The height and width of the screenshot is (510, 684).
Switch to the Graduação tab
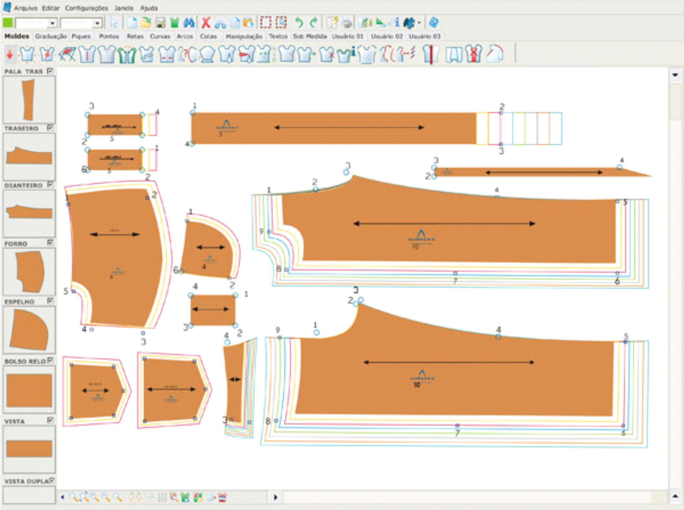(51, 36)
